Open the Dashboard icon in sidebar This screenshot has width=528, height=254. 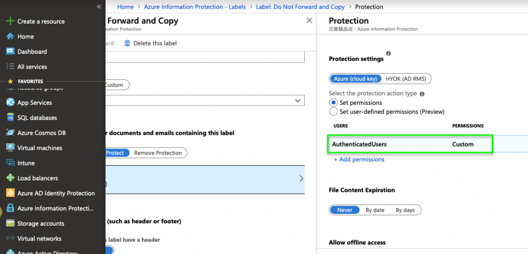tap(9, 51)
